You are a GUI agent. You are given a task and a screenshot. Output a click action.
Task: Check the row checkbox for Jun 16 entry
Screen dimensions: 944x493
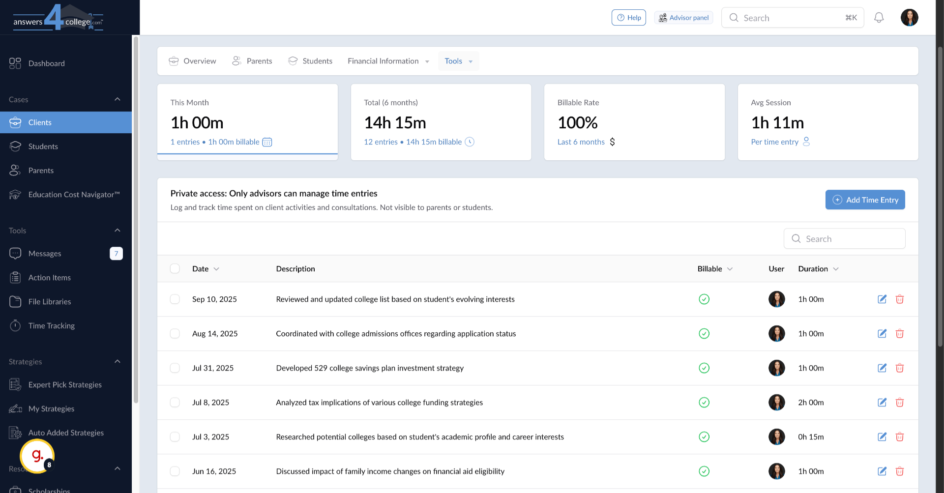coord(175,471)
